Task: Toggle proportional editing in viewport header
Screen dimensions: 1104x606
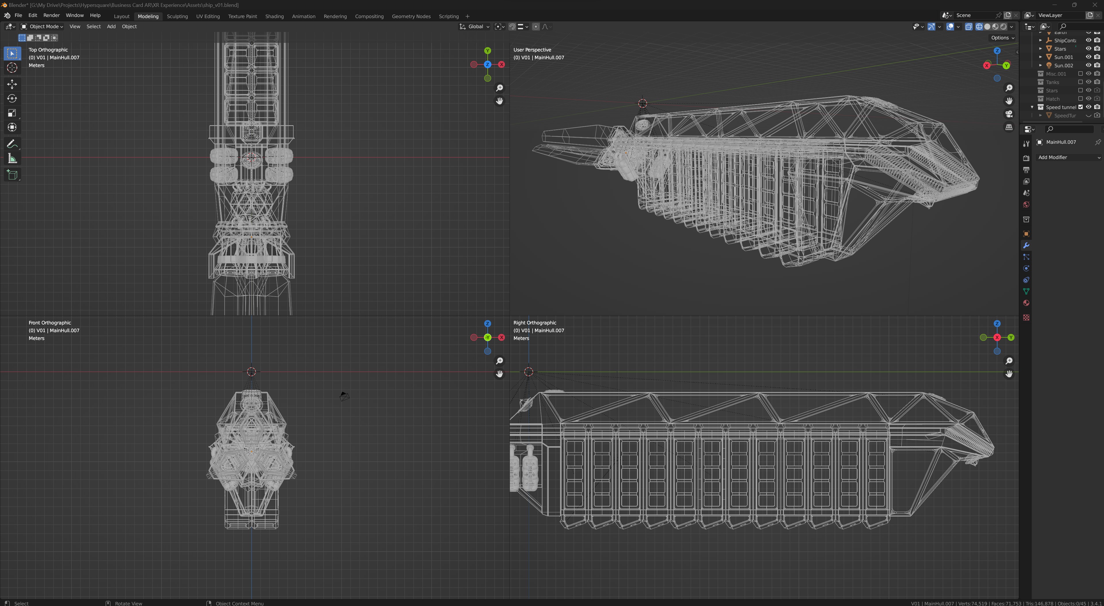Action: tap(536, 26)
